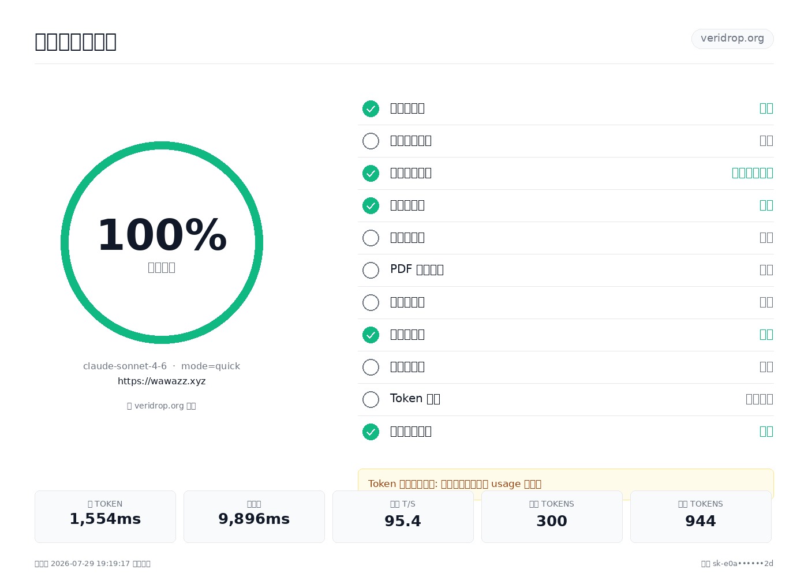Click the yellow Token usage warning banner
Image resolution: width=808 pixels, height=577 pixels.
566,484
